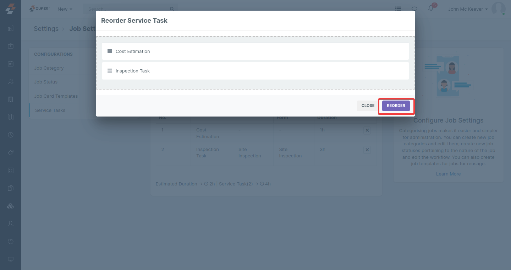
Task: Click the 3h duration cell
Action: click(x=322, y=150)
